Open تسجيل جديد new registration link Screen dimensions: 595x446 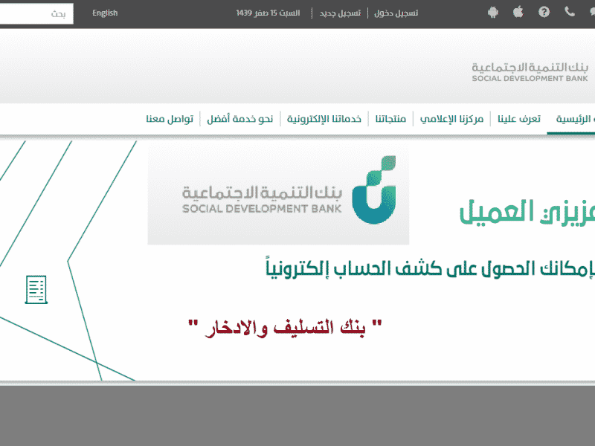(340, 13)
